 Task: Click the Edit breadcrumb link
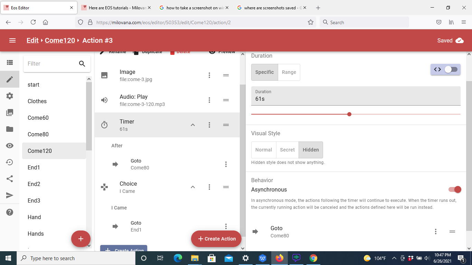pos(32,40)
